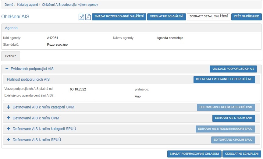Screen dimensions: 263x159
Task: Click bottom Smazat rozpracované ohlášení button
Action: 194,154
